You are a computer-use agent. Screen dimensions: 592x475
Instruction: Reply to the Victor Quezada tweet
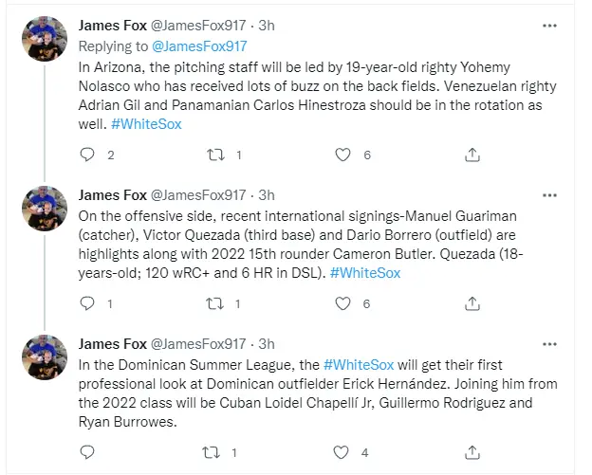87,303
